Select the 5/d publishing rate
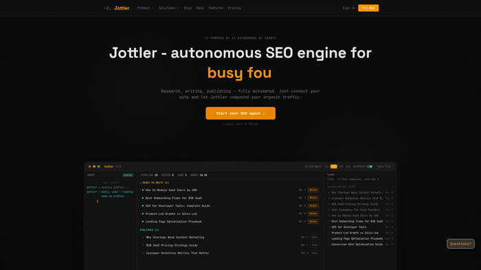This screenshot has height=270, width=481. point(348,166)
